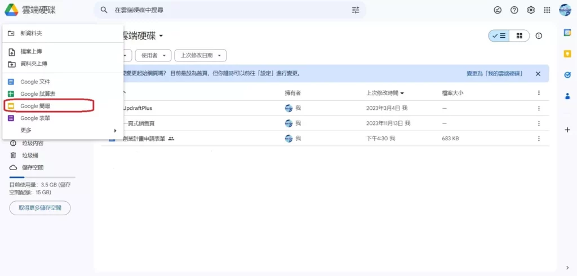Switch to grid layout view
The image size is (577, 276).
[519, 35]
